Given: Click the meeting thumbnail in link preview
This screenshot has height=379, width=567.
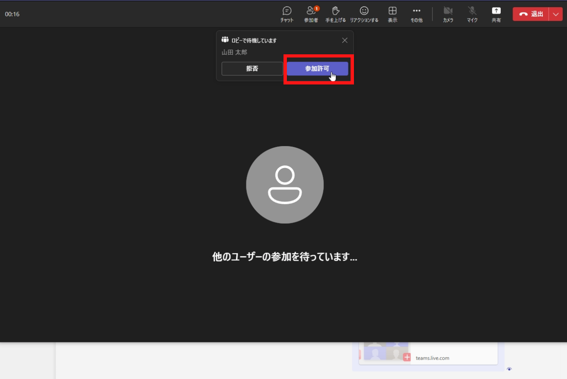Looking at the screenshot, I should (384, 352).
